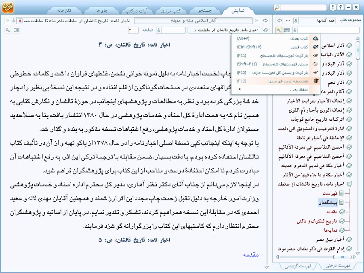
Task: Switch to the آثار اسلامی مکه و مدینه book tab
Action: point(194,21)
